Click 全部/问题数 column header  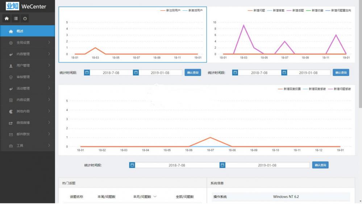pos(185,197)
